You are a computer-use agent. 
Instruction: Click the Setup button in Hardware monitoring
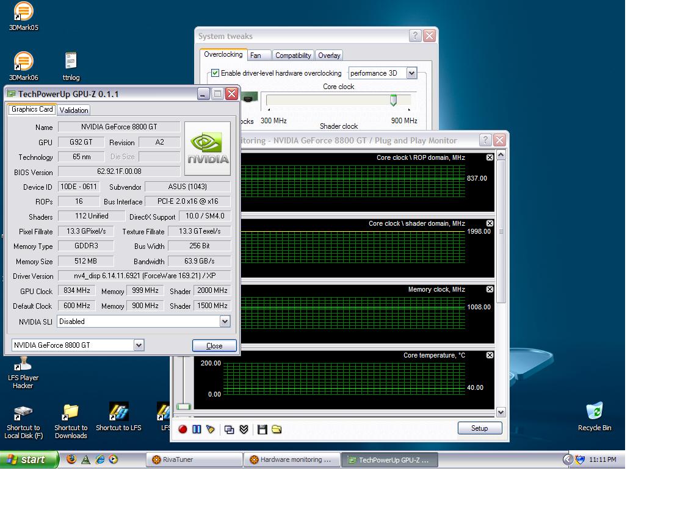tap(479, 428)
